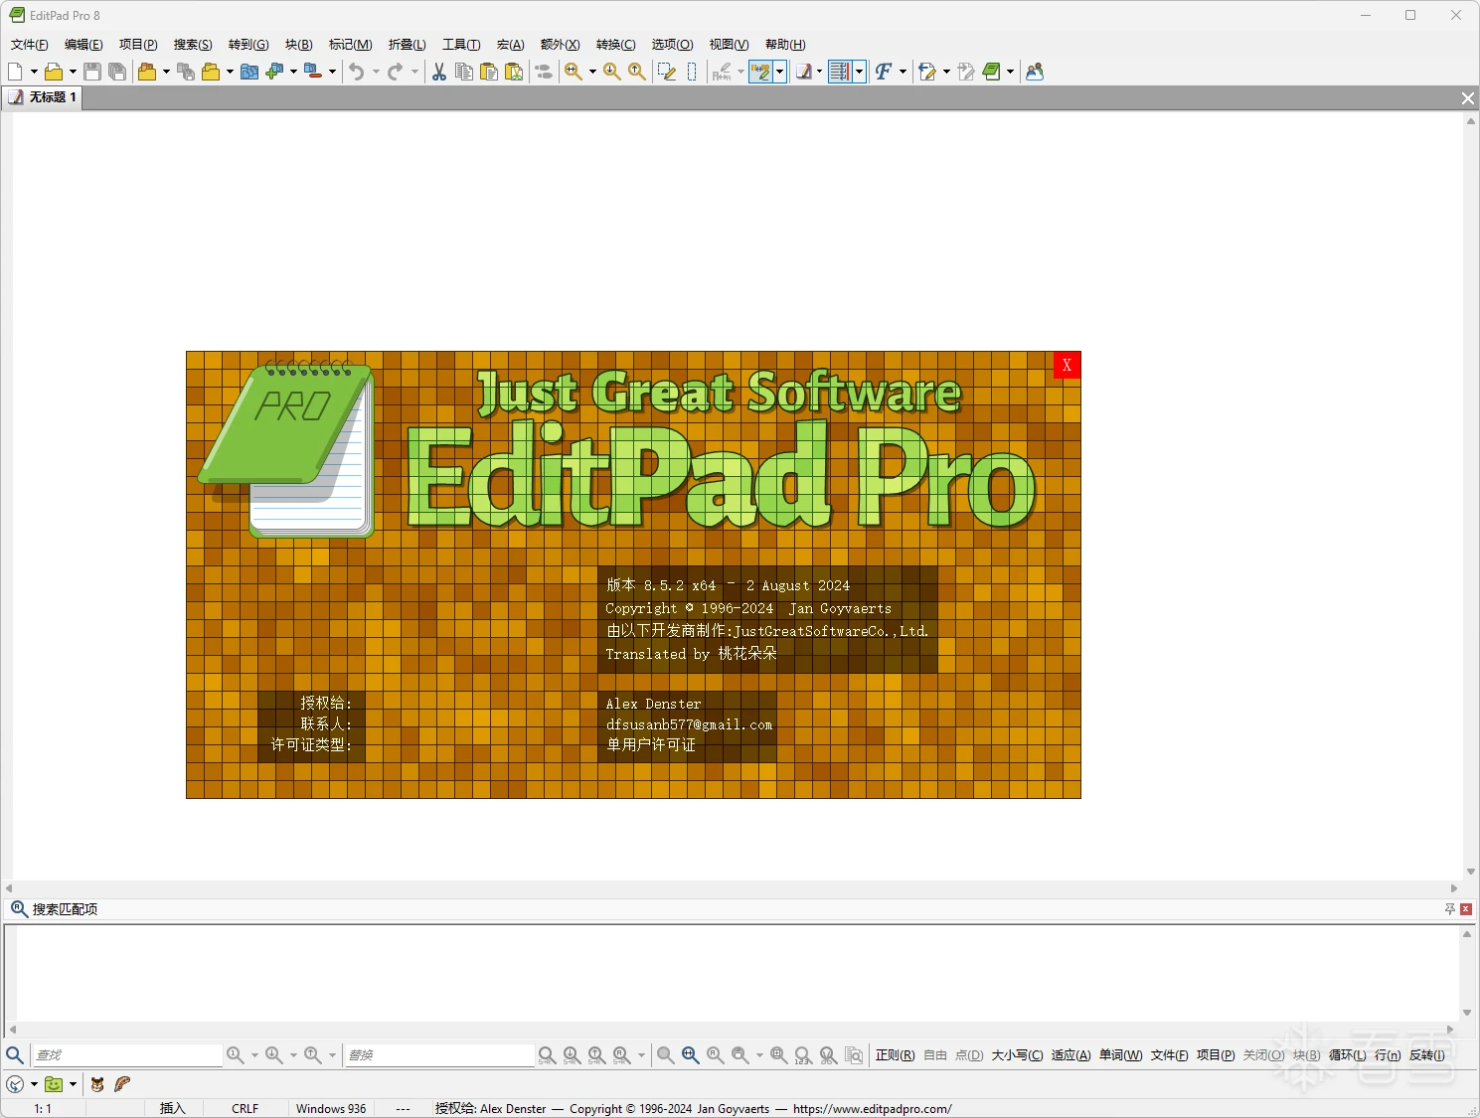Image resolution: width=1480 pixels, height=1118 pixels.
Task: Close the splash screen with red X
Action: [1067, 365]
